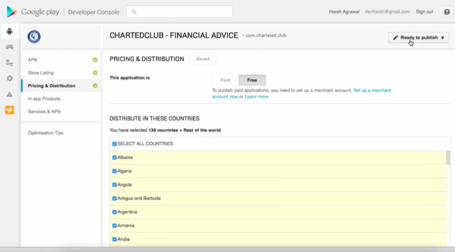
Task: Uncheck the Albania checkbox
Action: pyautogui.click(x=114, y=158)
